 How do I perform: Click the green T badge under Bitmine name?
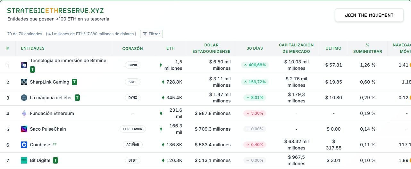tap(32, 69)
